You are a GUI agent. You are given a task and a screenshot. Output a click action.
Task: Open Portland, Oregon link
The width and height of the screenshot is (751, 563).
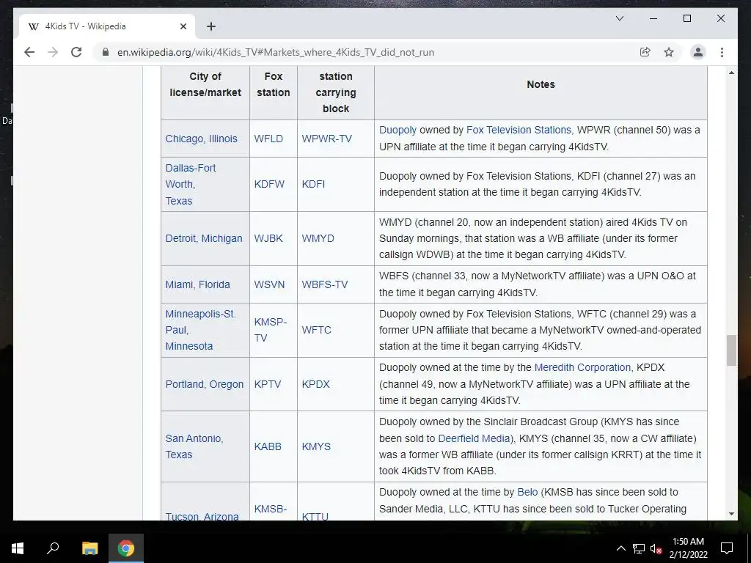(x=204, y=384)
